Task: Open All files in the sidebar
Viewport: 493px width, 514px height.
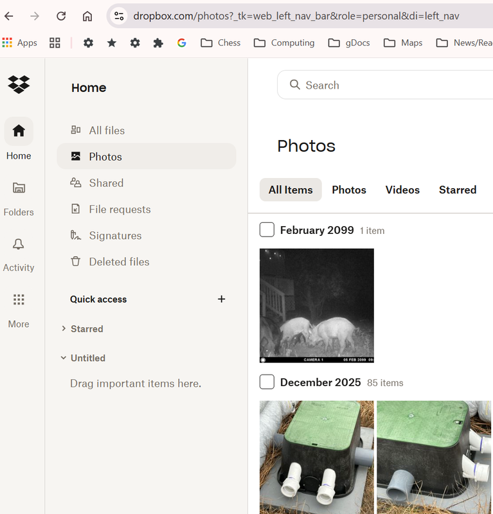Action: click(107, 130)
